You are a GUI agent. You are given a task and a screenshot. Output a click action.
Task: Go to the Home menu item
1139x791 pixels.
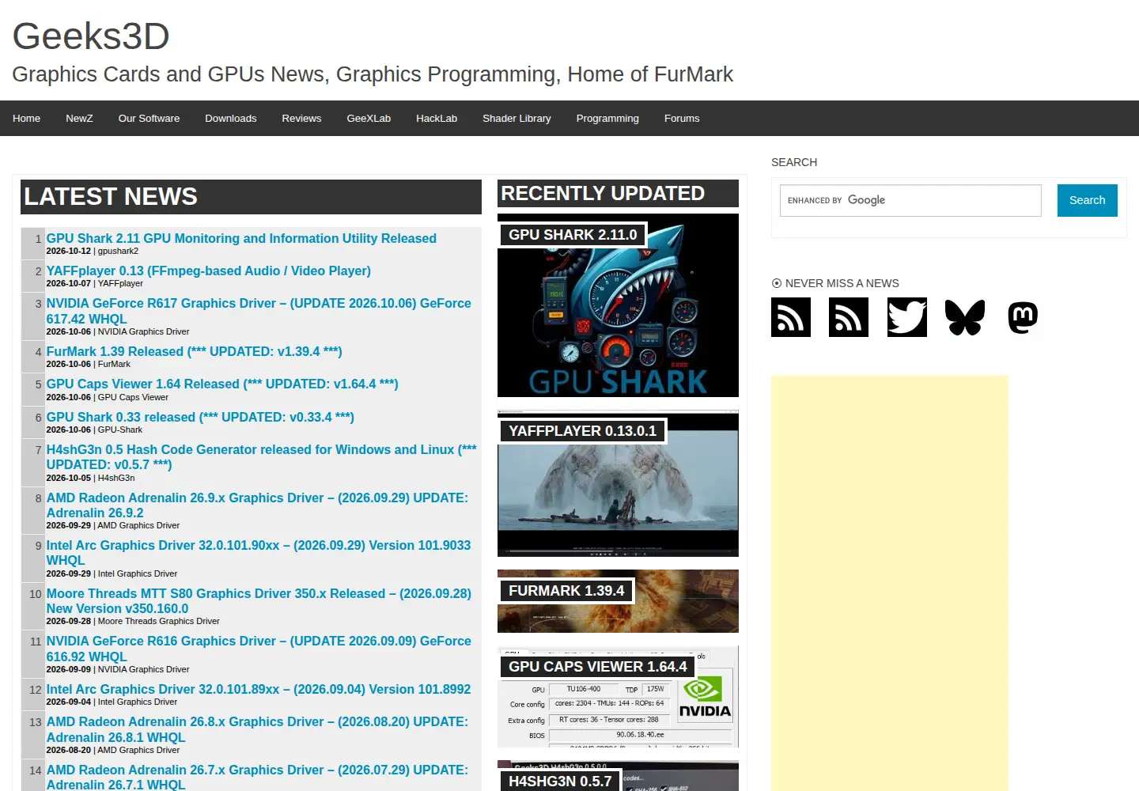pos(26,119)
